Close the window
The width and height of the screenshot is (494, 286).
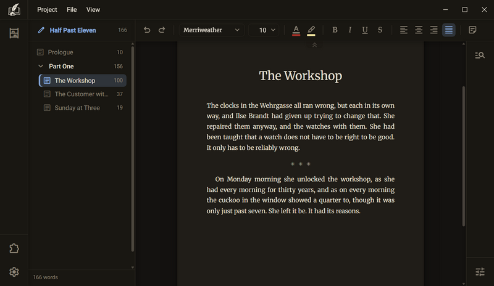484,10
